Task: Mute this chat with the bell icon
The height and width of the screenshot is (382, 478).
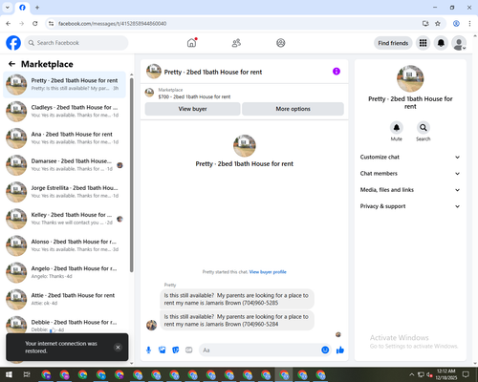Action: point(397,128)
